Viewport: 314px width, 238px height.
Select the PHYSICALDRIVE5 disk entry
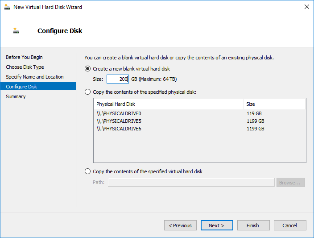point(200,121)
